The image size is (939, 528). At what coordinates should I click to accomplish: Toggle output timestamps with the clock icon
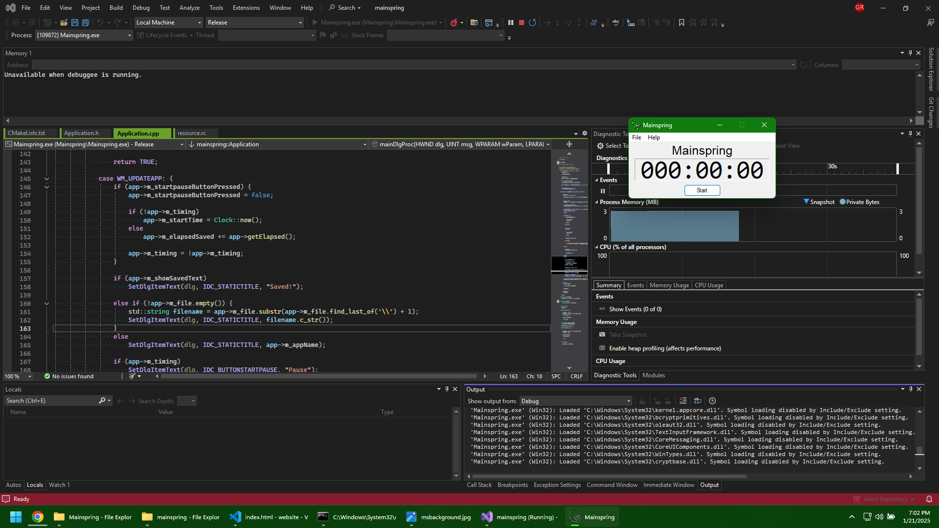712,401
